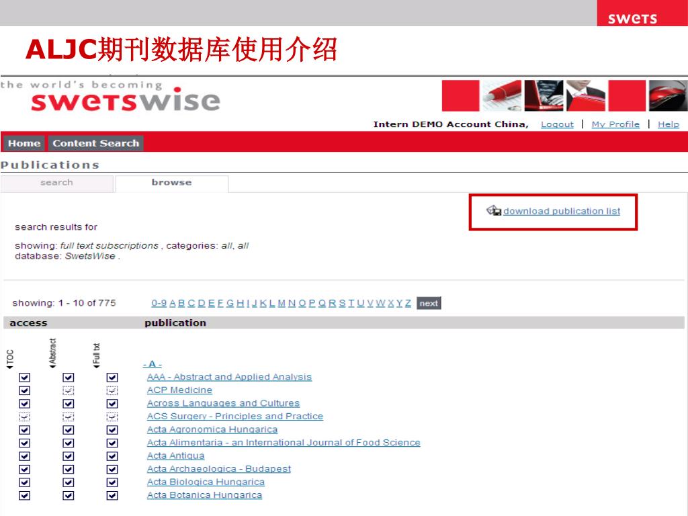688x516 pixels.
Task: Jump to letter Z in alphabet index
Action: 408,303
